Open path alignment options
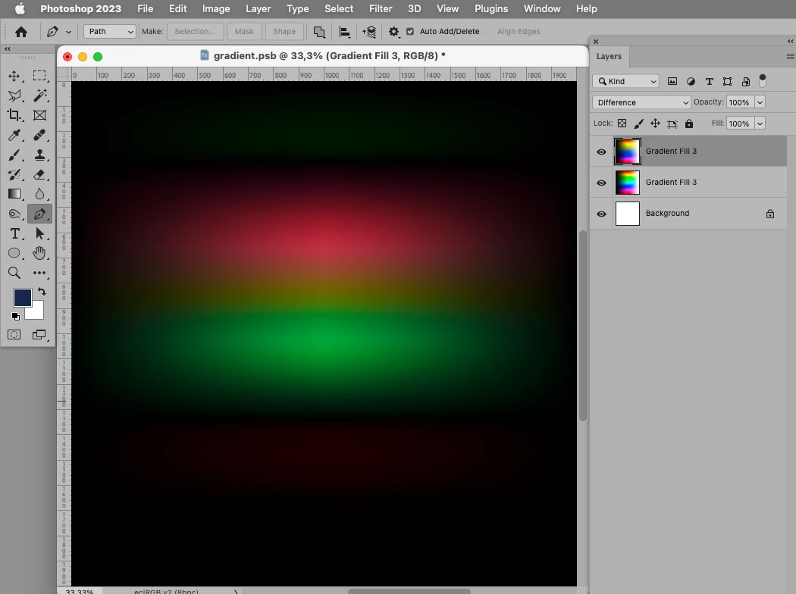 click(345, 32)
